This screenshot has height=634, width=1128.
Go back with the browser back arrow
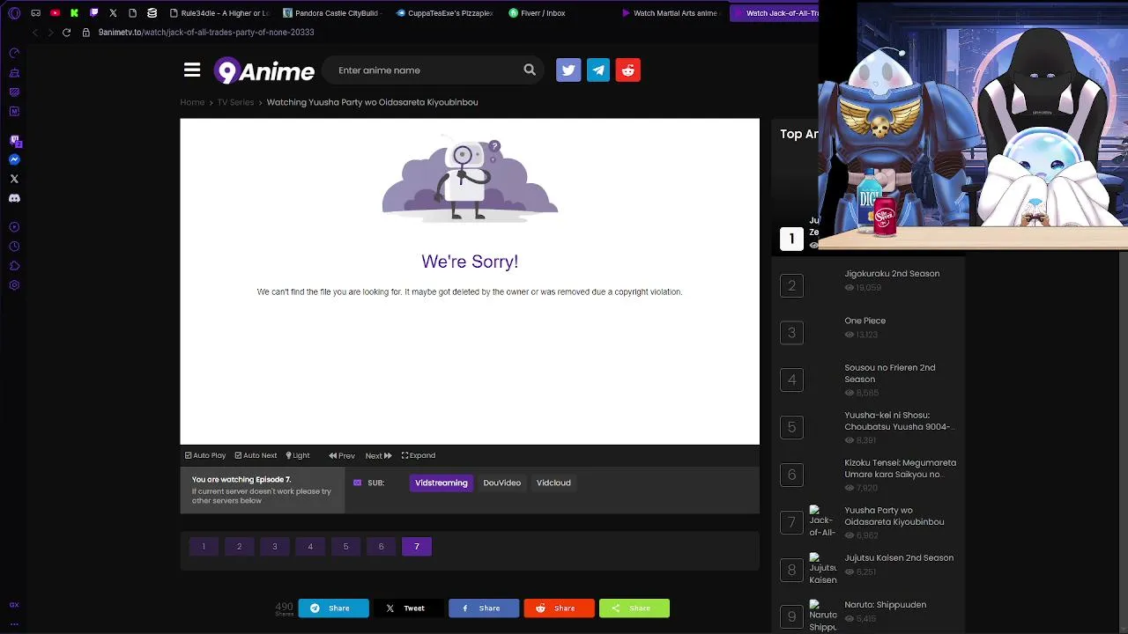pos(35,33)
